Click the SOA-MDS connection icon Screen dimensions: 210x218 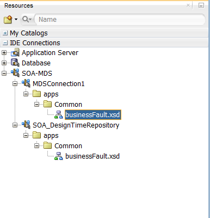[15, 73]
